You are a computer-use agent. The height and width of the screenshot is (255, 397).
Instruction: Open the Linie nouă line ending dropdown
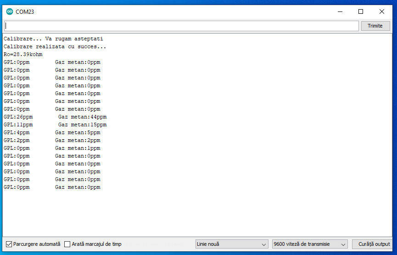[x=232, y=244]
